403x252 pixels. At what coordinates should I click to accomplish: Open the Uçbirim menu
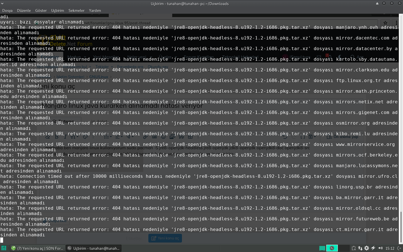point(57,11)
